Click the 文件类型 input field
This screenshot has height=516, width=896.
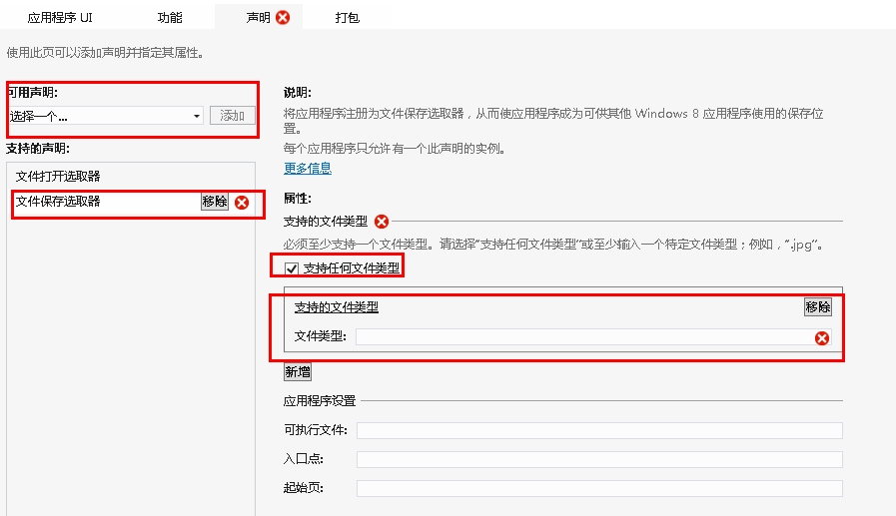(x=593, y=336)
